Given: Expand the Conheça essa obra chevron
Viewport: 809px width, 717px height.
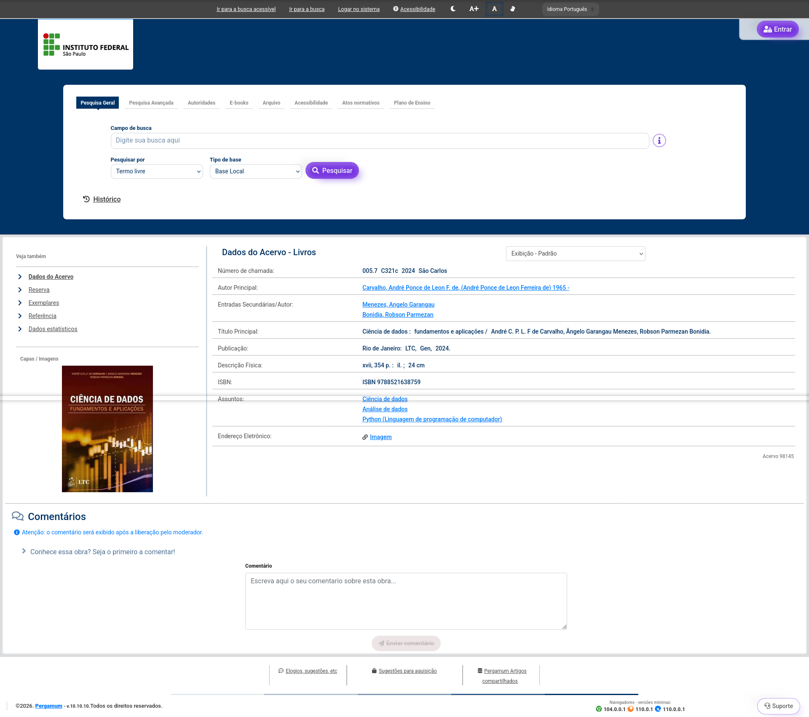Looking at the screenshot, I should point(24,551).
